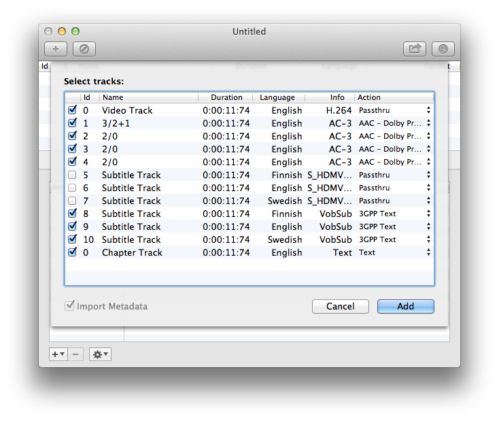Open the Action popup for 3/2+1 track

coord(394,123)
